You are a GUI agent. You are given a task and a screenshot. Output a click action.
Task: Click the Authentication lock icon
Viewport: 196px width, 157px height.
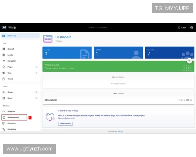4,117
